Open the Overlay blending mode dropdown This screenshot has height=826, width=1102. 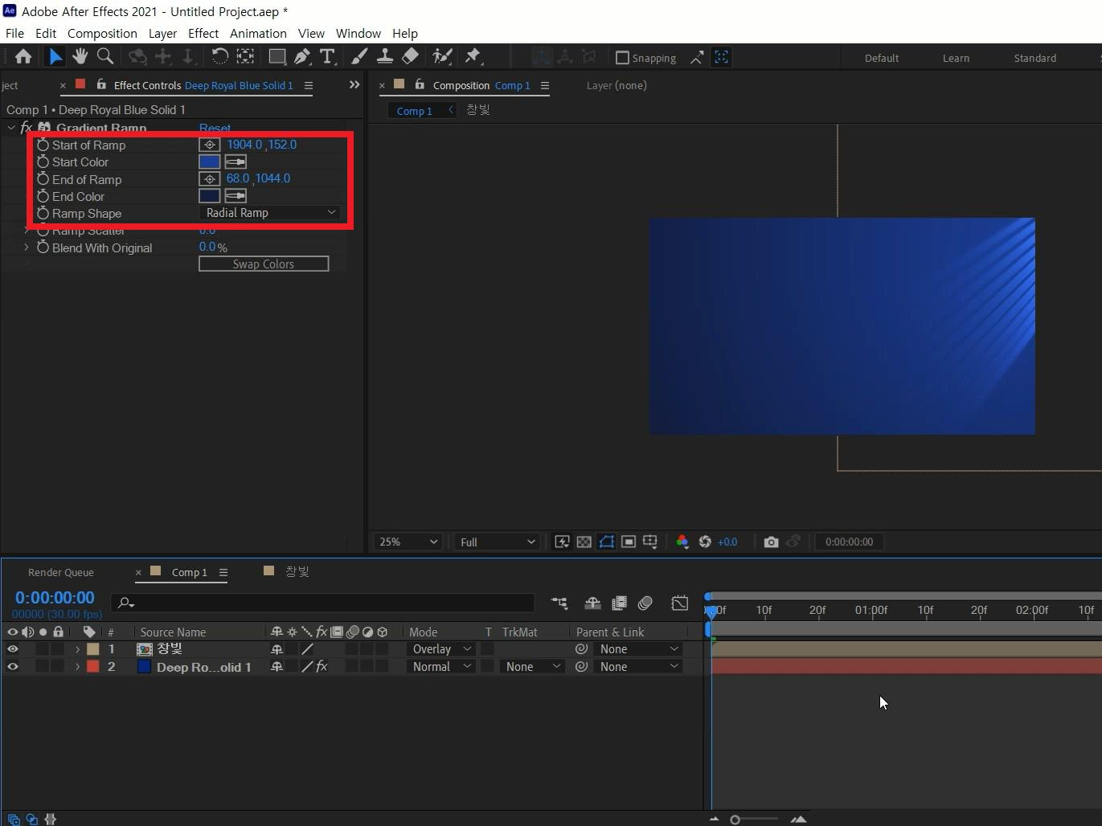[x=440, y=648]
